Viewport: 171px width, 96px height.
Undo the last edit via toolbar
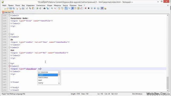(x=37, y=8)
